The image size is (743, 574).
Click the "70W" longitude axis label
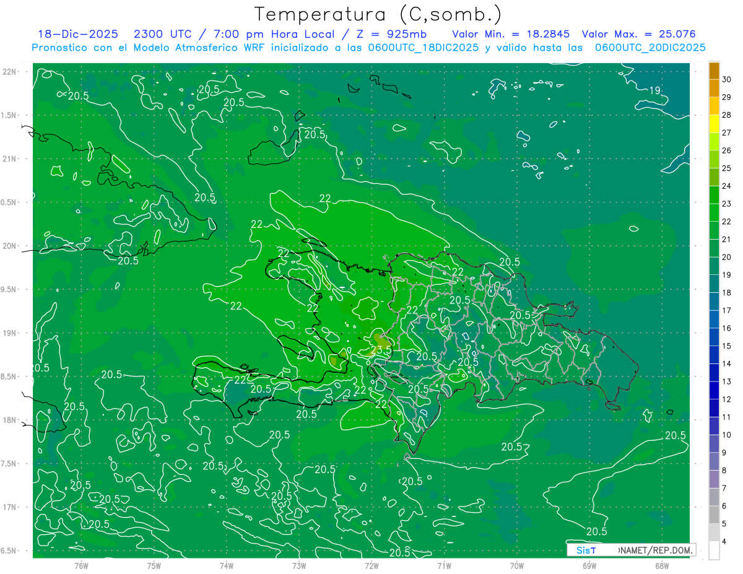click(x=517, y=565)
